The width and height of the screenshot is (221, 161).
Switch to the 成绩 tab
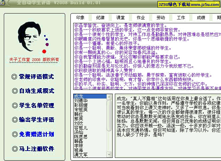201,17
